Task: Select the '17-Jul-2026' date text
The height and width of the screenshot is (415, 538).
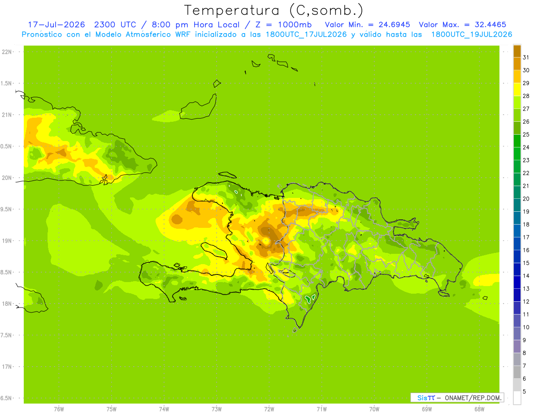Action: pos(56,25)
